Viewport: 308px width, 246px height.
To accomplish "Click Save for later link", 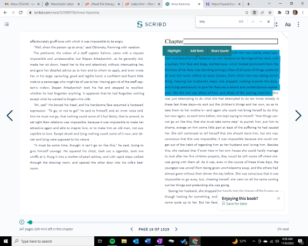I will pos(235,204).
